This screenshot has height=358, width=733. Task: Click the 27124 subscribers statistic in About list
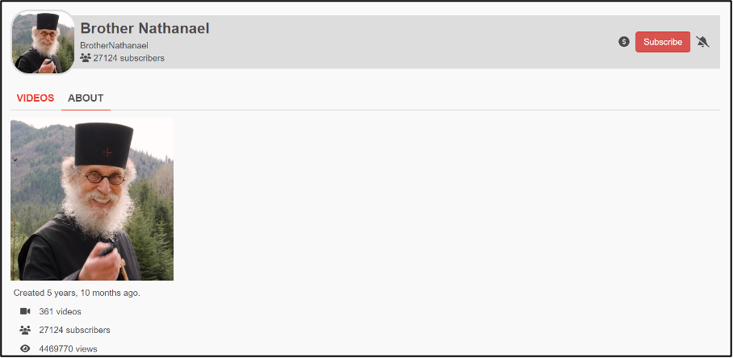point(75,330)
